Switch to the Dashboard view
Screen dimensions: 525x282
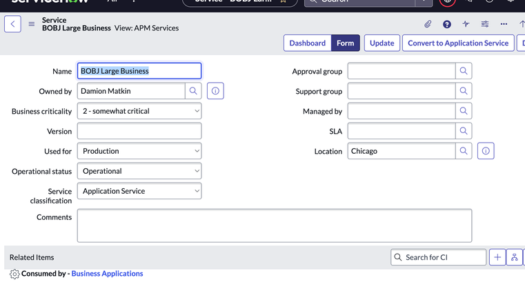click(308, 43)
